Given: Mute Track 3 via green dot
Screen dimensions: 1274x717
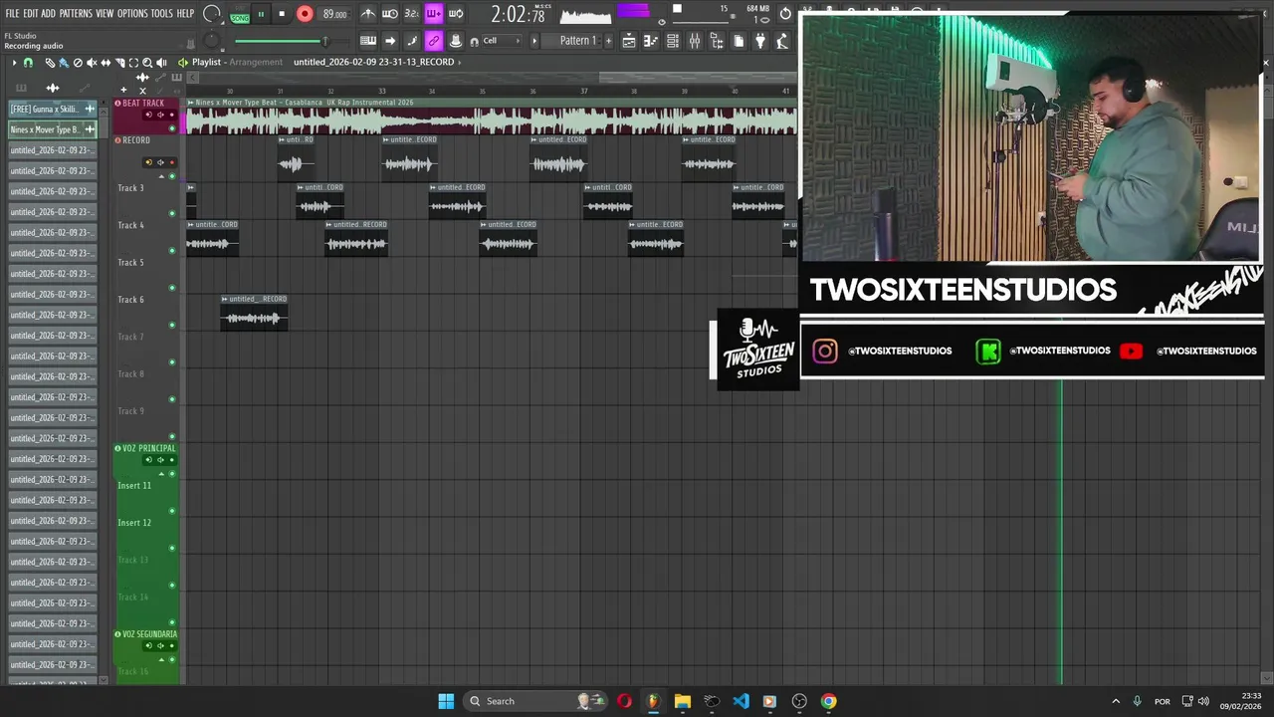Looking at the screenshot, I should pos(172,213).
